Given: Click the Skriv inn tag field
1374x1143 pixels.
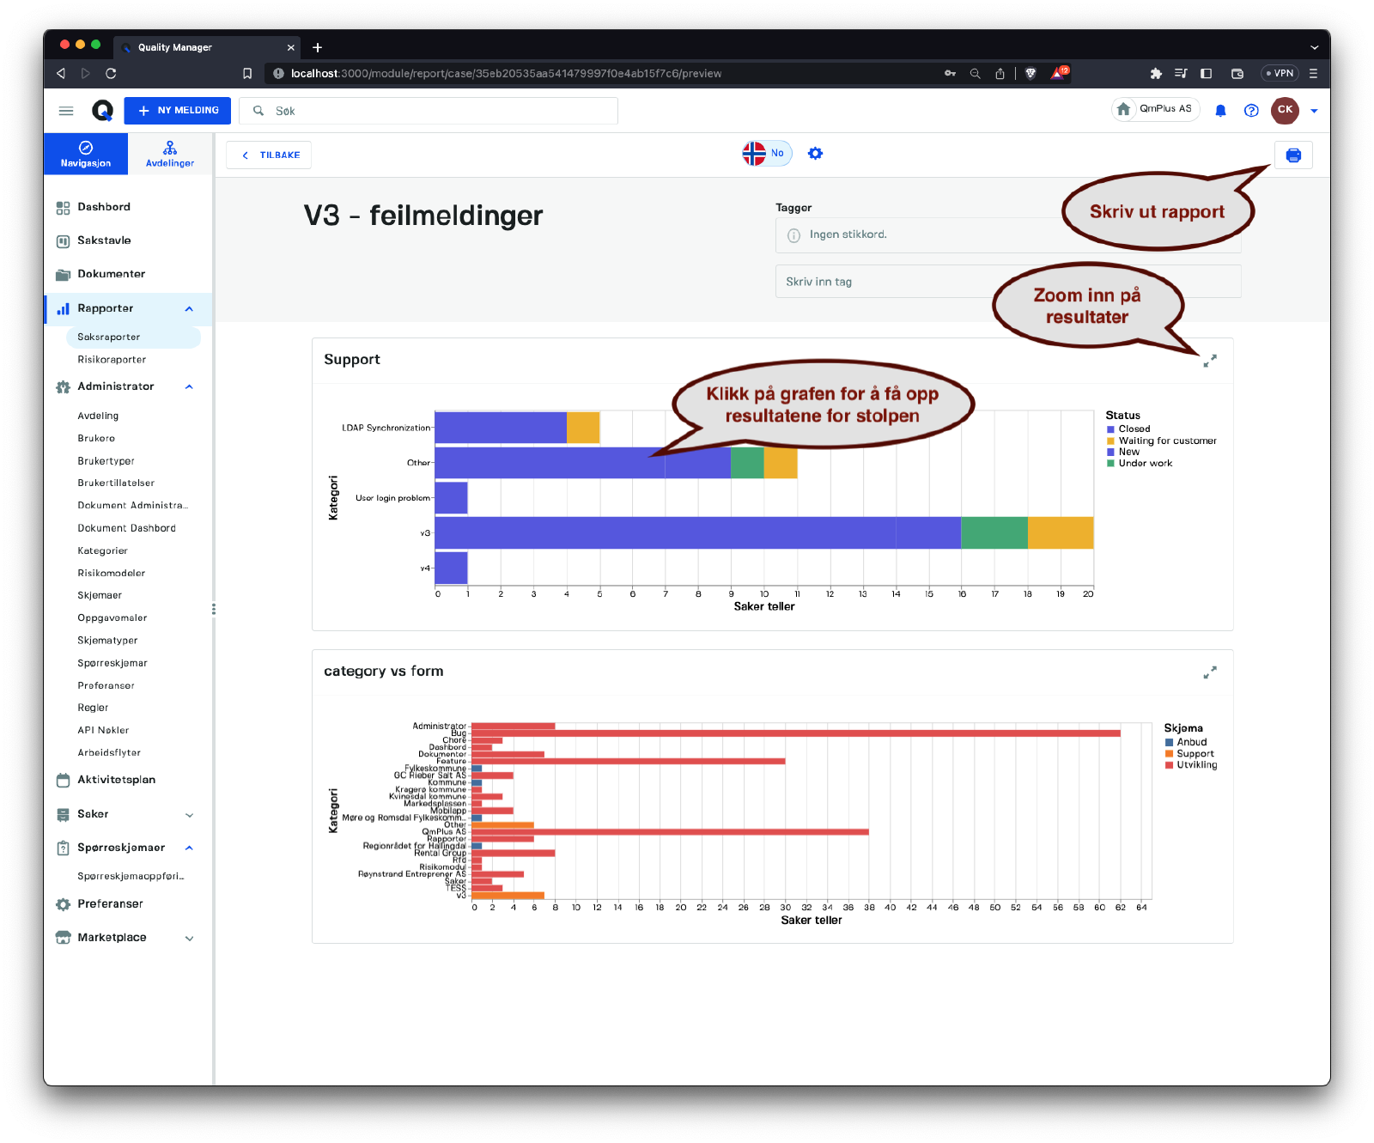Looking at the screenshot, I should (885, 282).
